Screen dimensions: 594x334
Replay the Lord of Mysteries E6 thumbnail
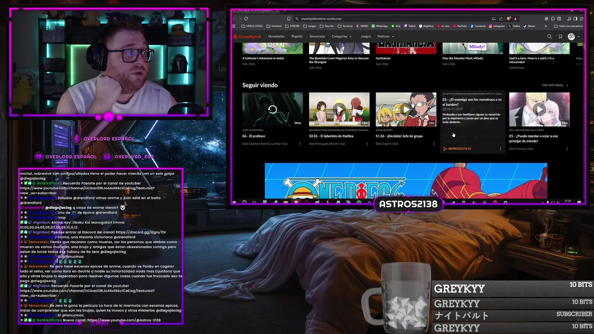(x=272, y=109)
